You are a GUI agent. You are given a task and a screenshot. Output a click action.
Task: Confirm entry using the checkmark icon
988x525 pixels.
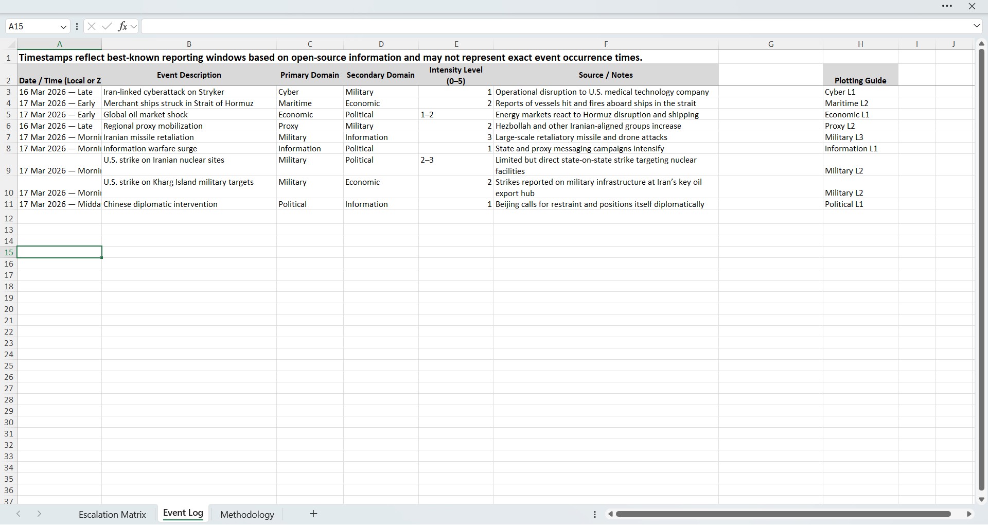tap(107, 26)
